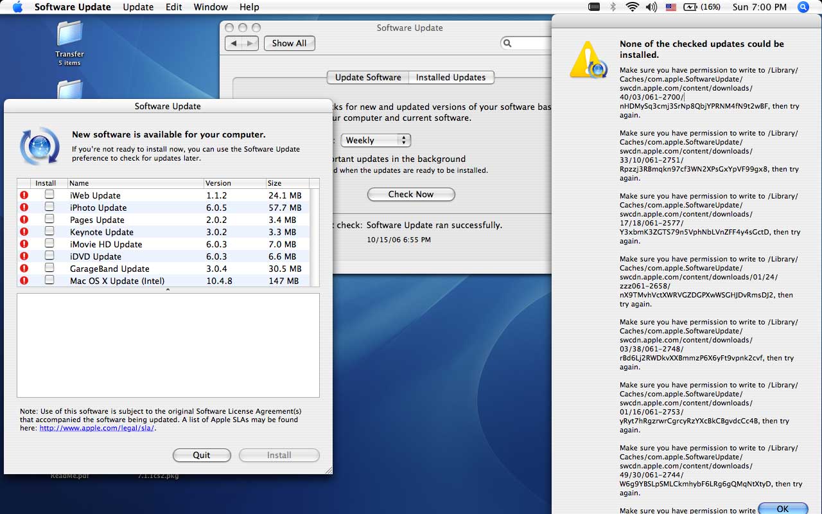Click the restart-required icon beside Keynote Update
The height and width of the screenshot is (514, 822).
click(24, 232)
